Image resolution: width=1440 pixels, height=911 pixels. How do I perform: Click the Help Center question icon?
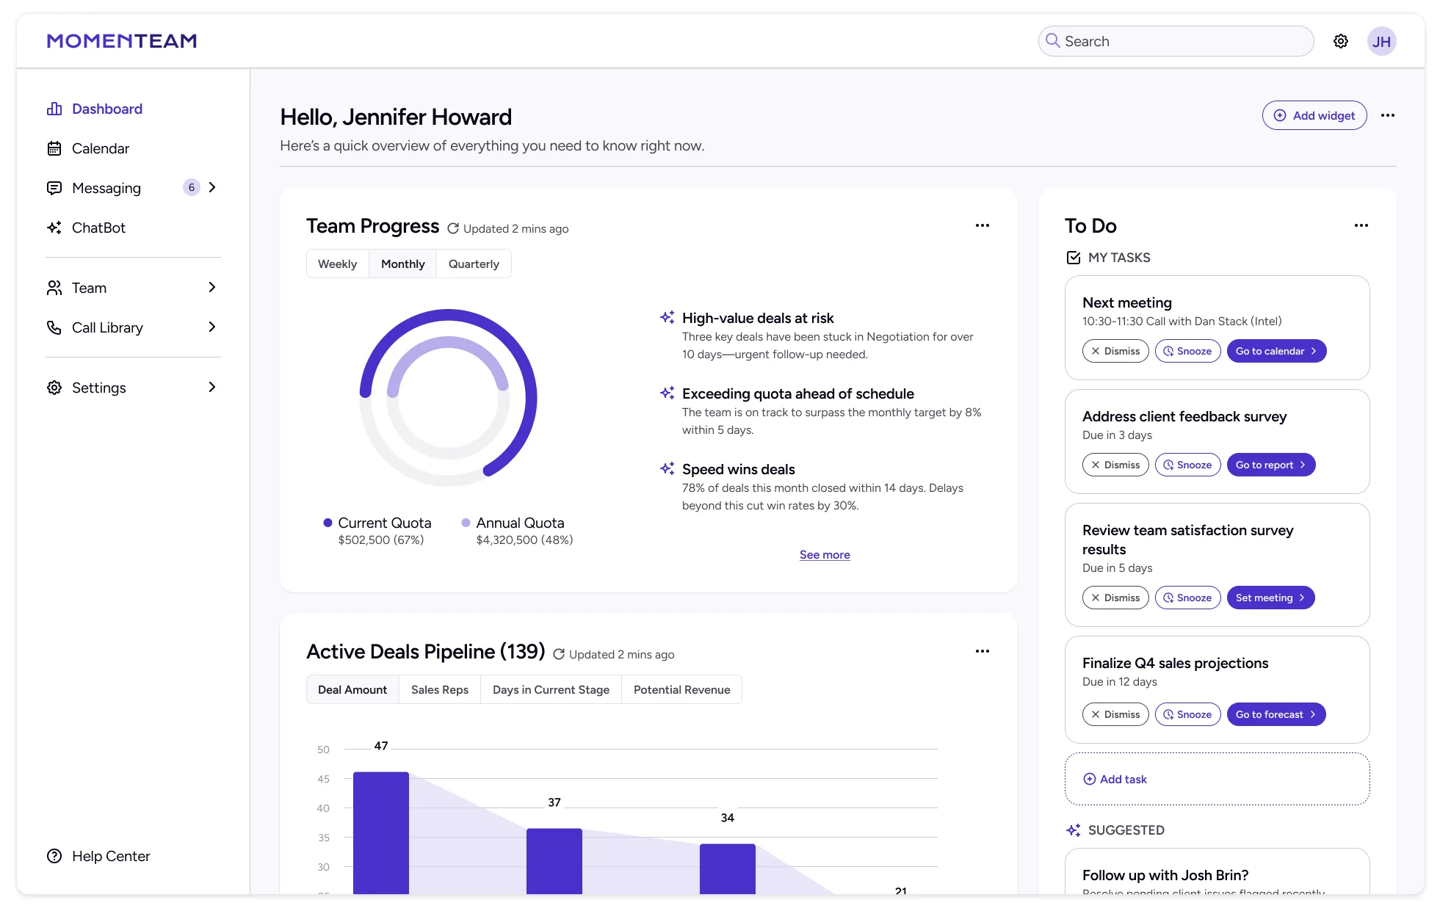tap(54, 856)
